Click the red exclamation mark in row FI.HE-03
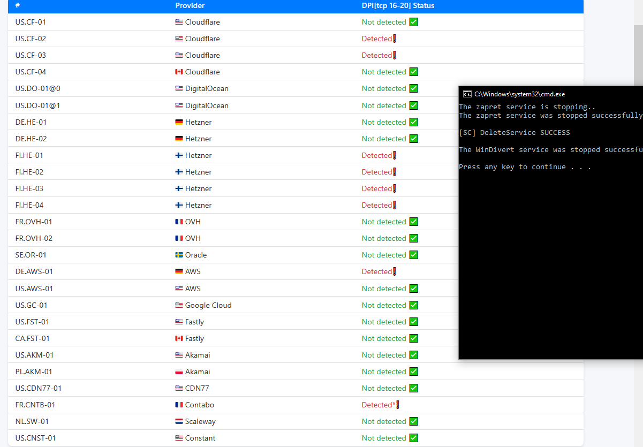 [395, 188]
